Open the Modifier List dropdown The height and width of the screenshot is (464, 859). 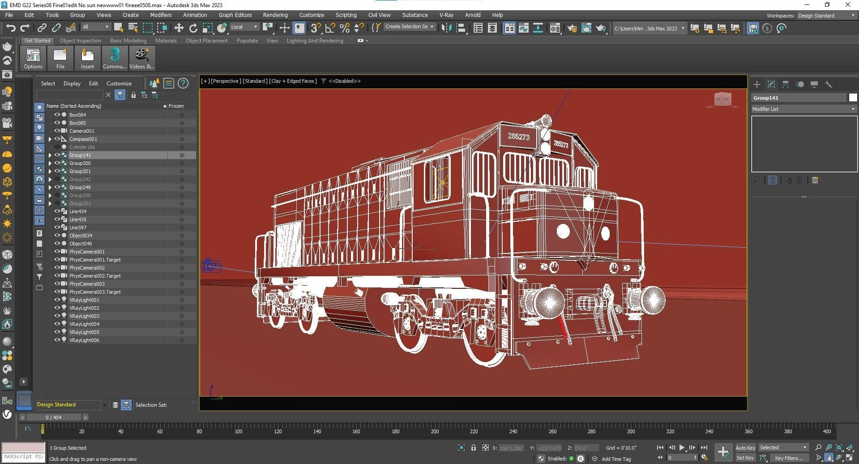coord(804,109)
